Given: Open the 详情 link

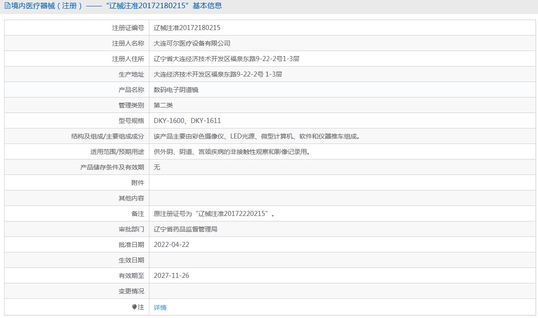Looking at the screenshot, I should tap(160, 308).
